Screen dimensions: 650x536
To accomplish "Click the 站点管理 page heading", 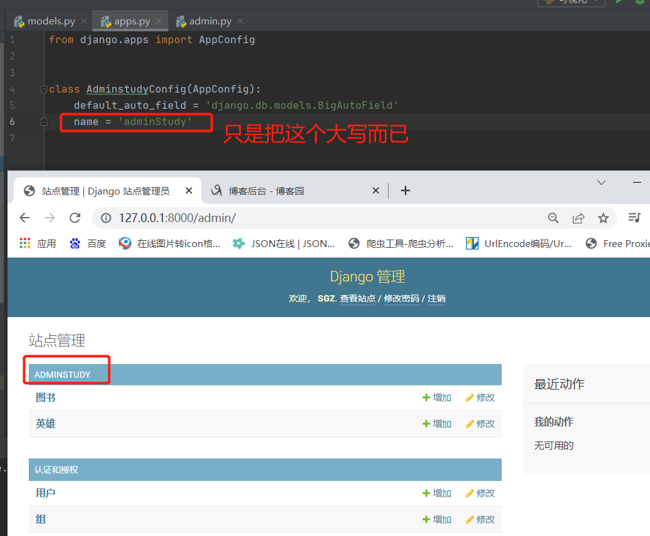I will click(x=57, y=340).
